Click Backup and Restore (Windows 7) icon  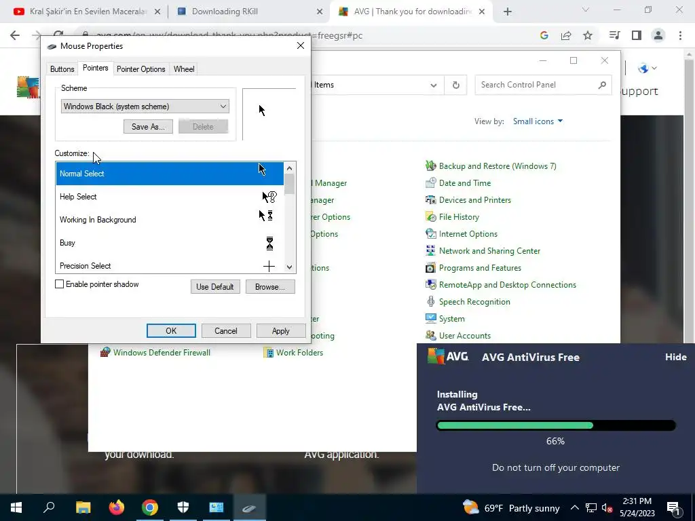pyautogui.click(x=430, y=166)
